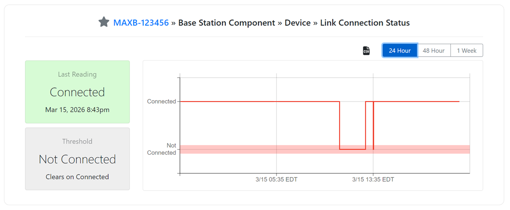Open the MAXB-123456 device link
Viewport: 510px width, 210px height.
141,22
